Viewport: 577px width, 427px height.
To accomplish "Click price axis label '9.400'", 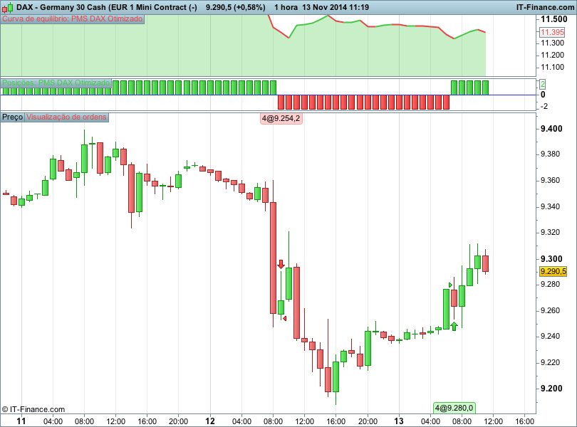I will [x=551, y=129].
